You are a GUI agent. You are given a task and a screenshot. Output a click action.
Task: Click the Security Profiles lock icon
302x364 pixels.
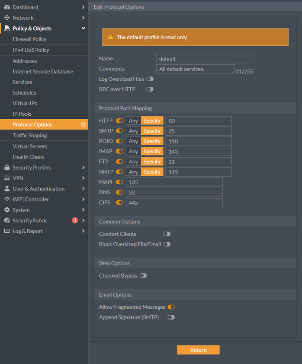click(7, 168)
